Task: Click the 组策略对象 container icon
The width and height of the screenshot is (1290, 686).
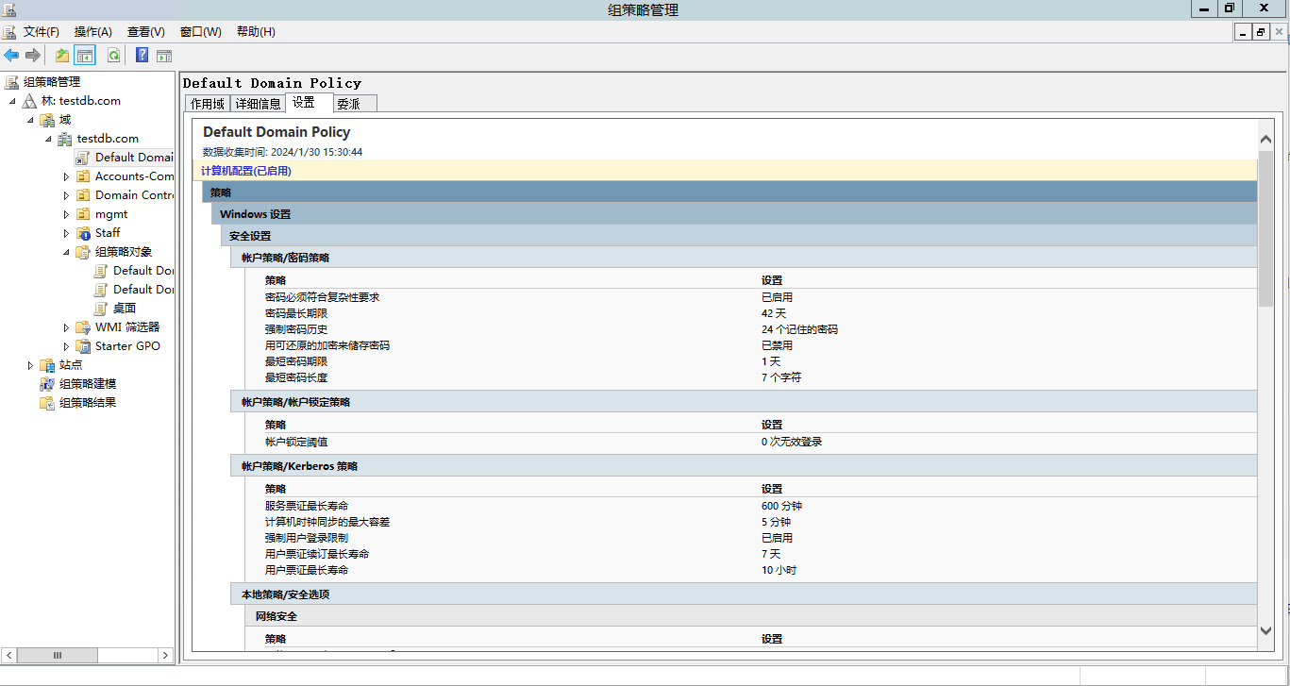Action: click(83, 252)
